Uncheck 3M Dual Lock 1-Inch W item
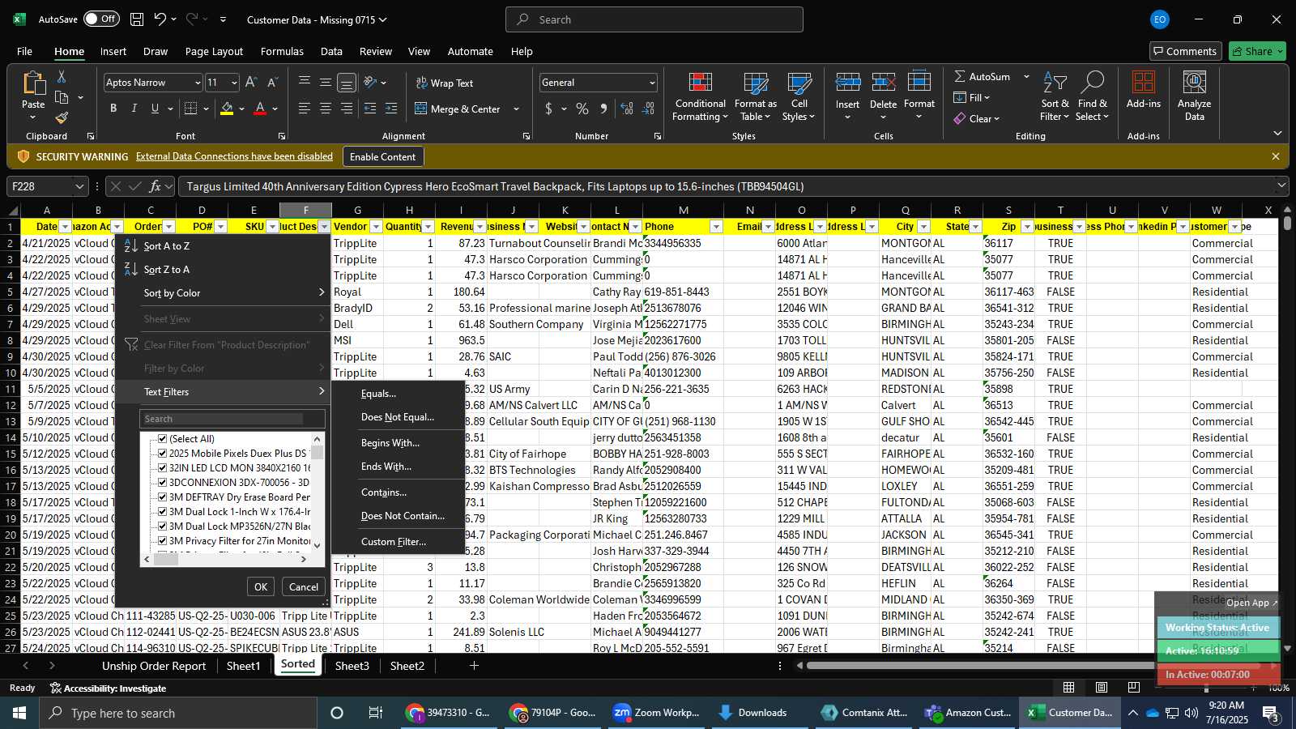The image size is (1296, 729). click(162, 511)
